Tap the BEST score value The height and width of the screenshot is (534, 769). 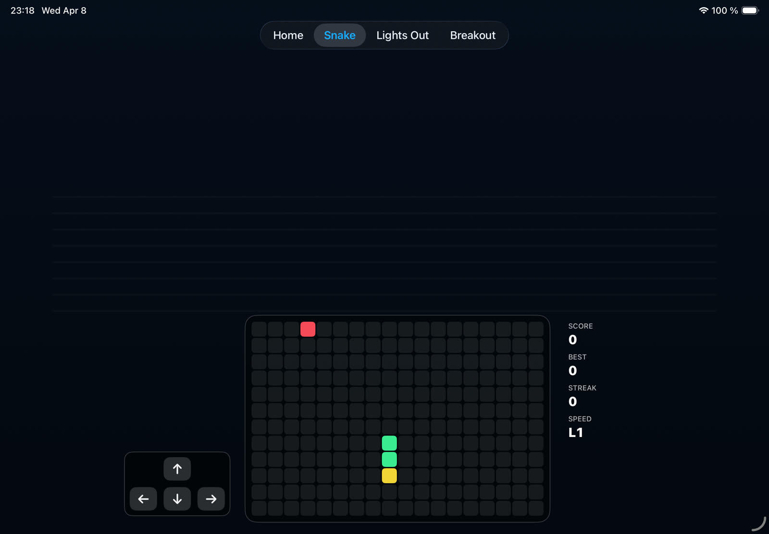(572, 371)
